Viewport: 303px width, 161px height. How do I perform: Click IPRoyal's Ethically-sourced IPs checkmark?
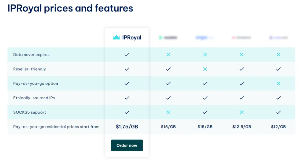[127, 98]
